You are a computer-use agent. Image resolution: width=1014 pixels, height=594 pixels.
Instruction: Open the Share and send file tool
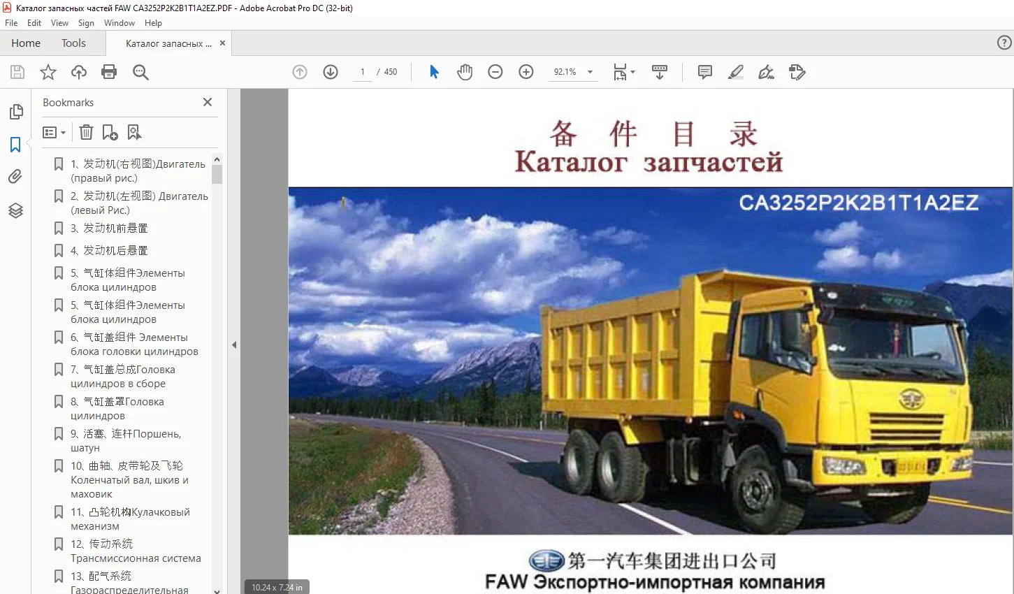point(797,72)
